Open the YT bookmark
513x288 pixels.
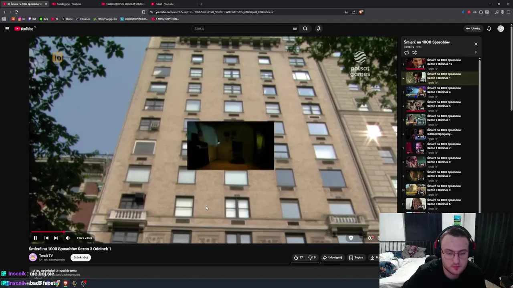point(55,19)
